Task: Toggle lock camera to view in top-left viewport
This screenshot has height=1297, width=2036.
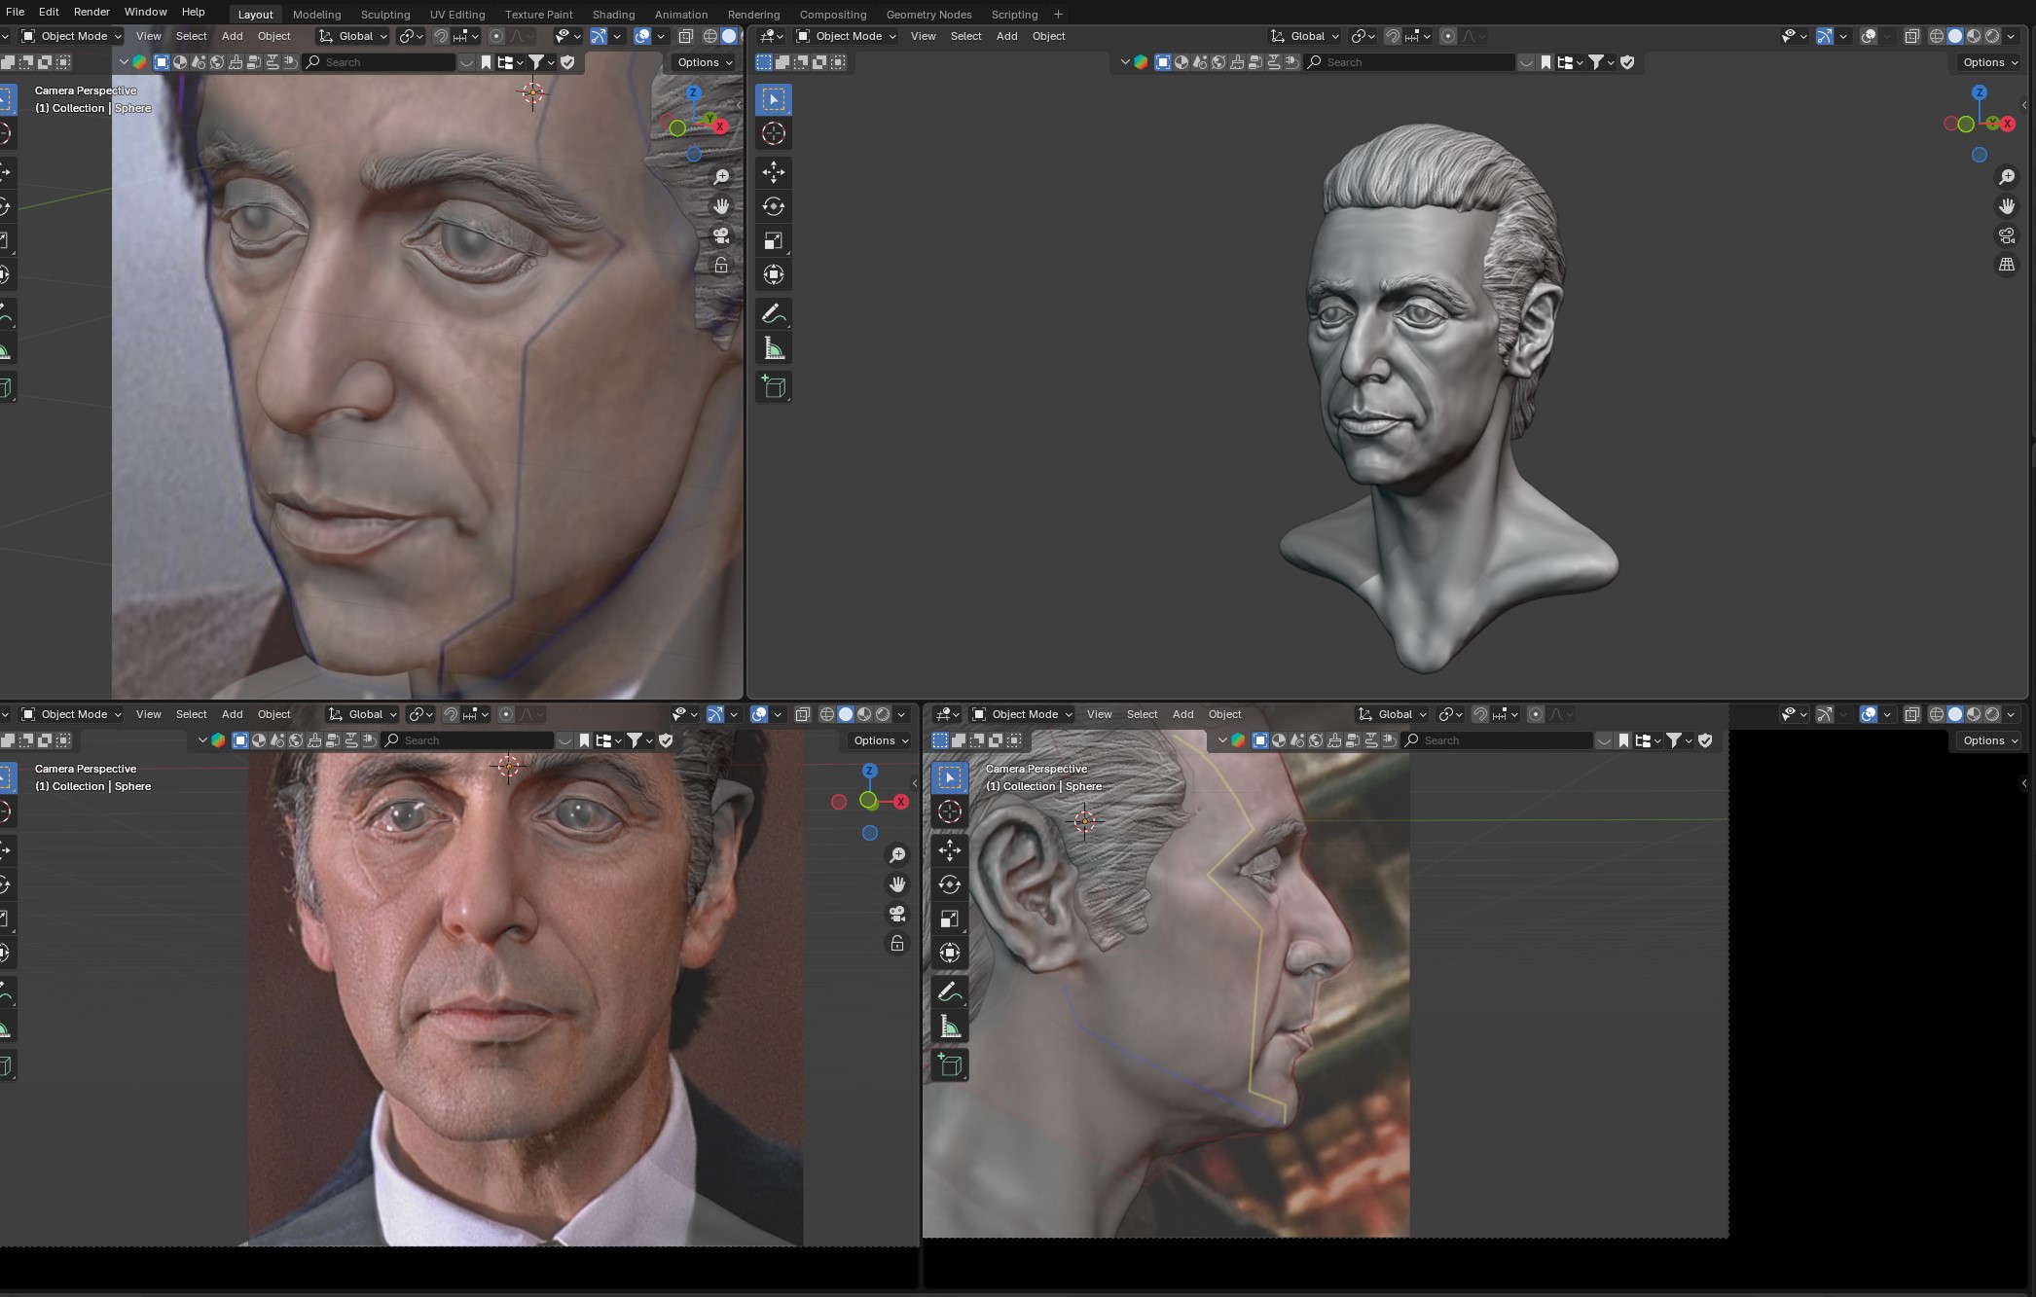Action: (x=721, y=266)
